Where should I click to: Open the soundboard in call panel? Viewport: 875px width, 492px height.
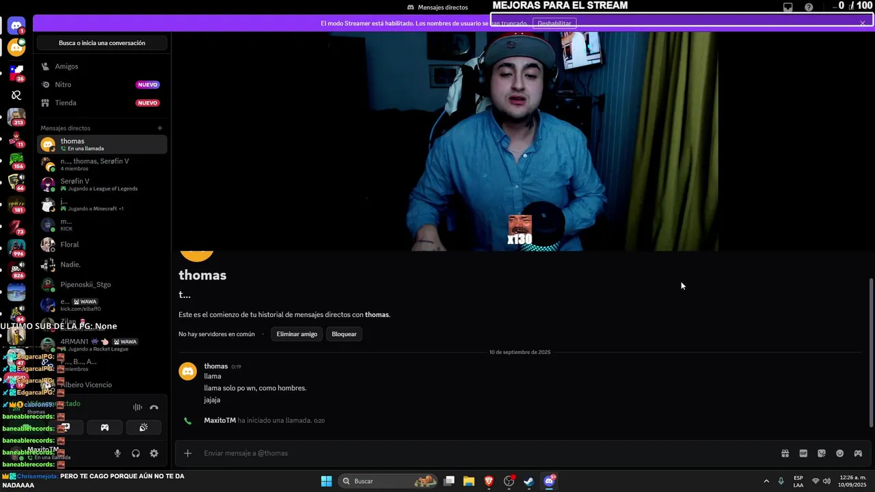(x=144, y=427)
